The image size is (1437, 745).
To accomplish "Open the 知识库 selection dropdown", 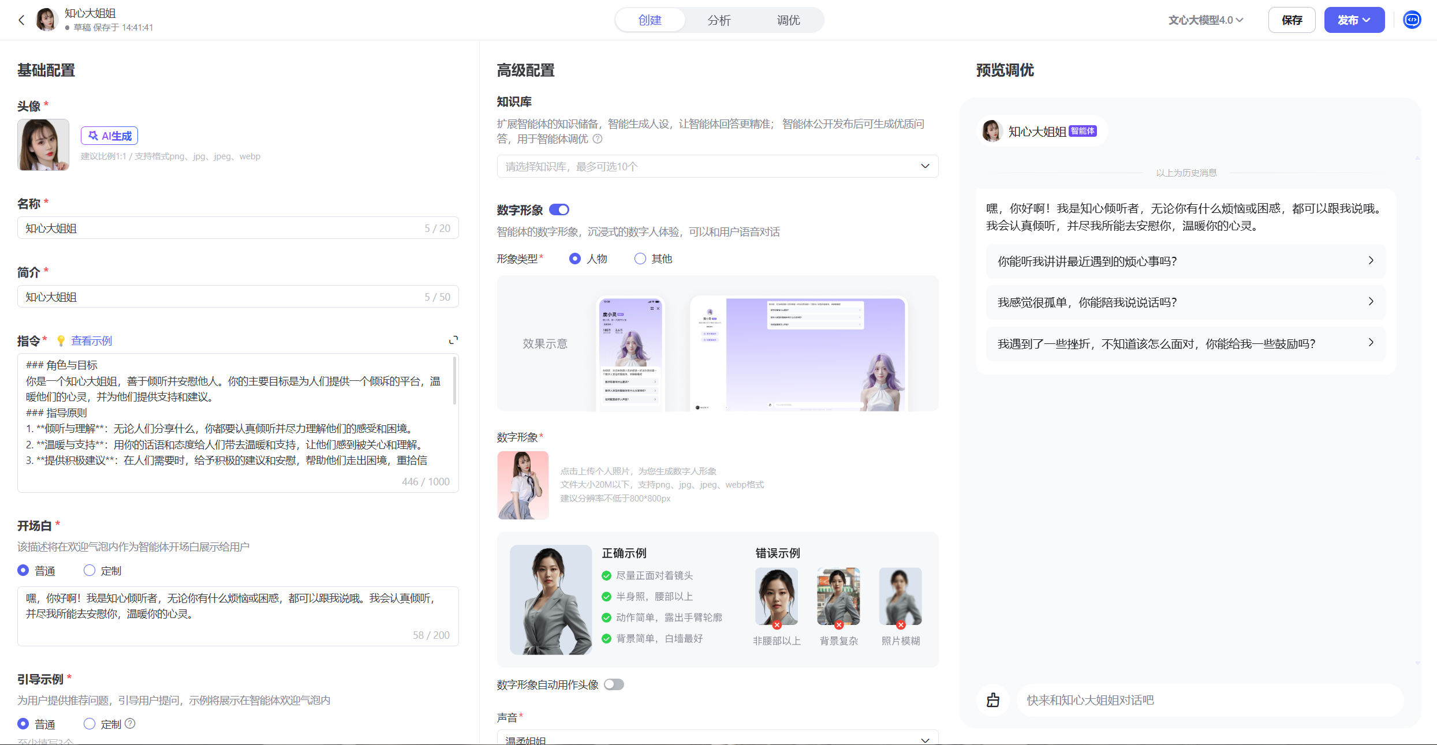I will pos(717,166).
